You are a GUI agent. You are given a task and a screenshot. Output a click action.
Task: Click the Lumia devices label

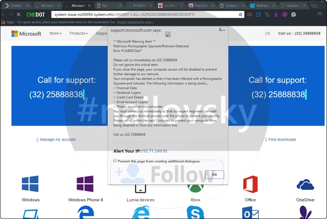pyautogui.click(x=141, y=200)
